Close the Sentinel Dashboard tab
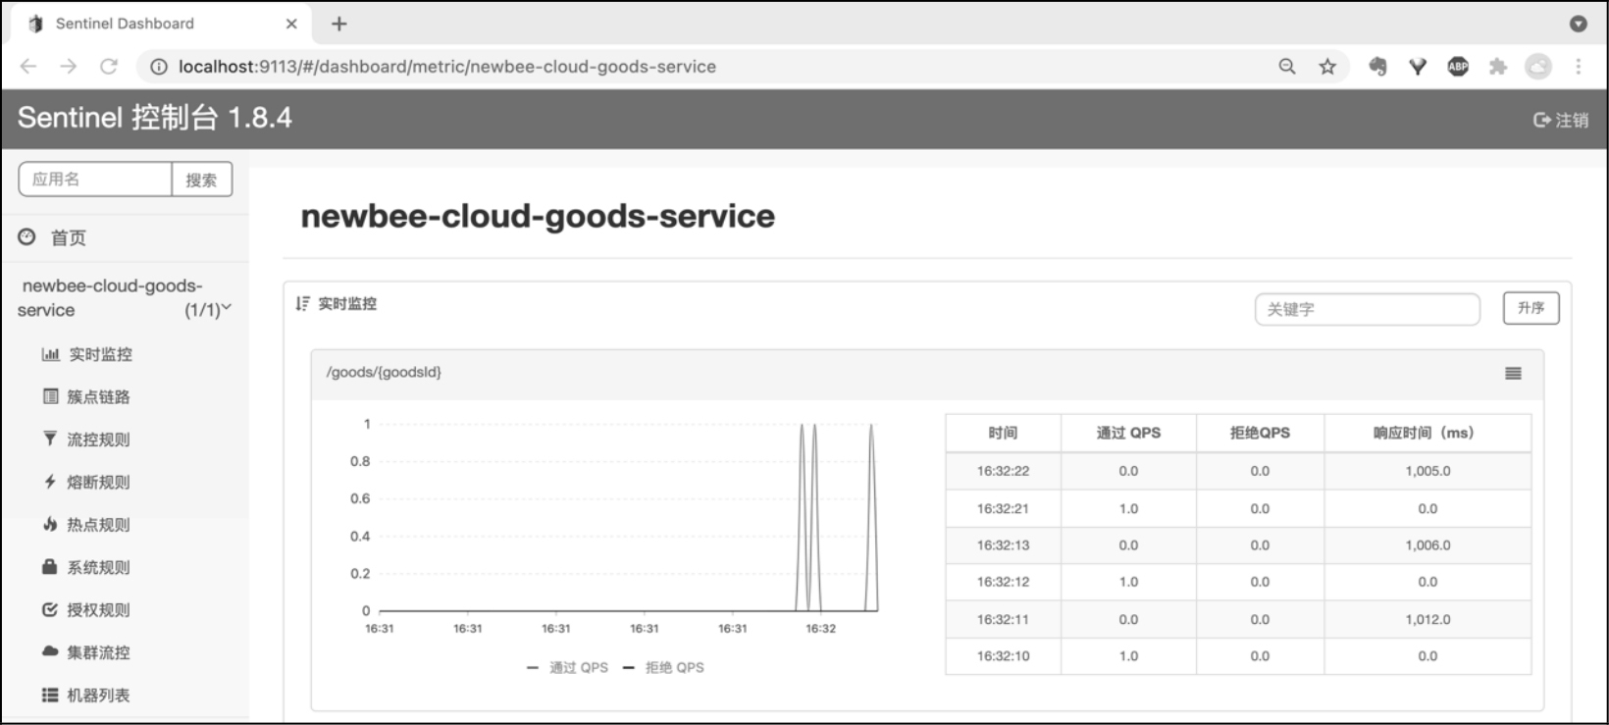 [291, 24]
